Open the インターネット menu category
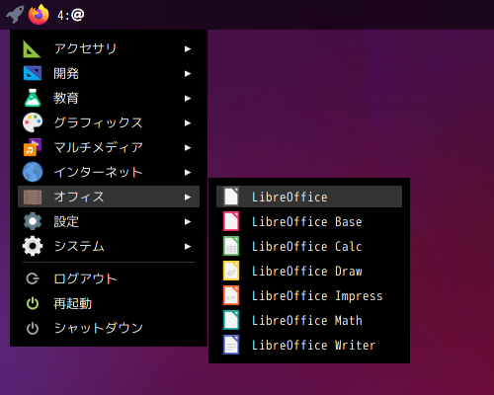Image resolution: width=494 pixels, height=395 pixels. point(109,173)
